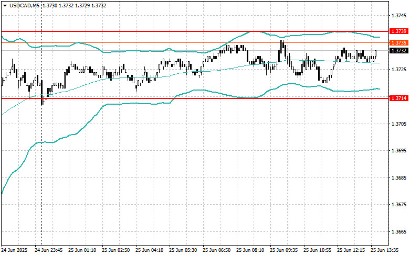Click the OHLC values 1.3730 1.3732 1.3729 1.3732
Image resolution: width=410 pixels, height=256 pixels.
tap(74, 5)
